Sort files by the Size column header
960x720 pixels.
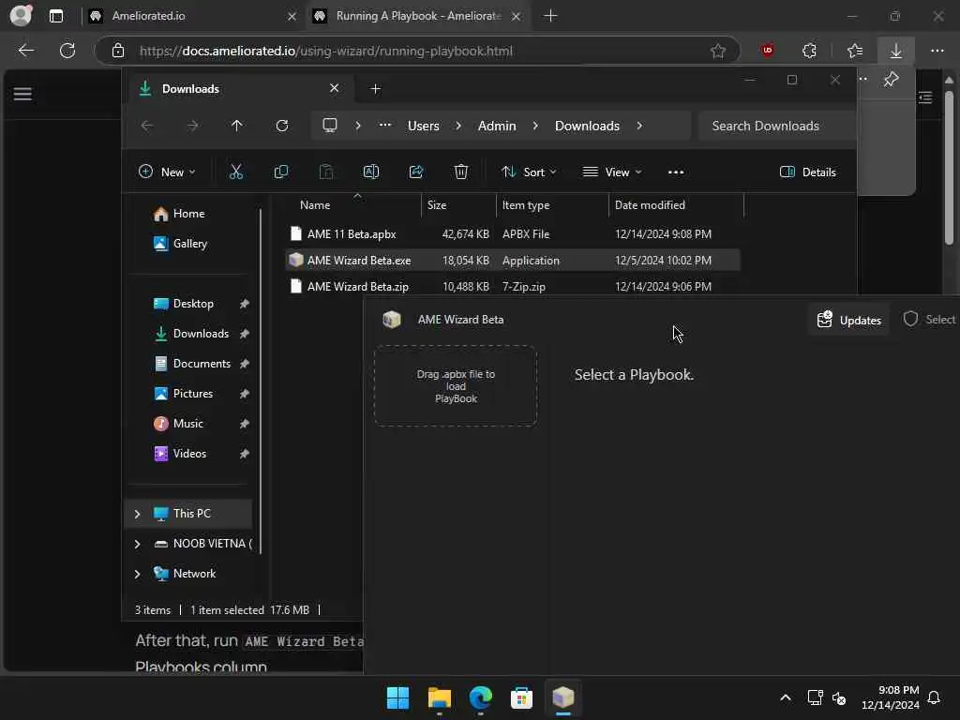tap(458, 205)
